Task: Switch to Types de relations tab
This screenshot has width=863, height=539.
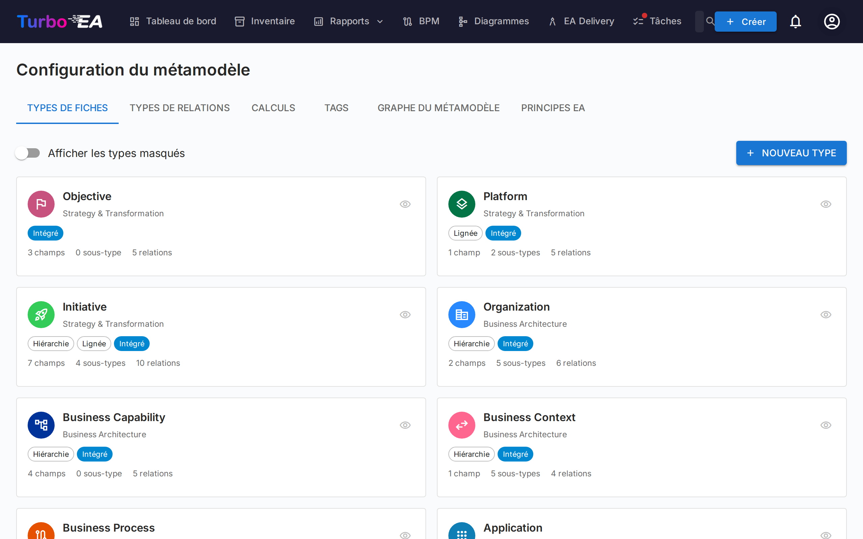Action: pyautogui.click(x=179, y=108)
